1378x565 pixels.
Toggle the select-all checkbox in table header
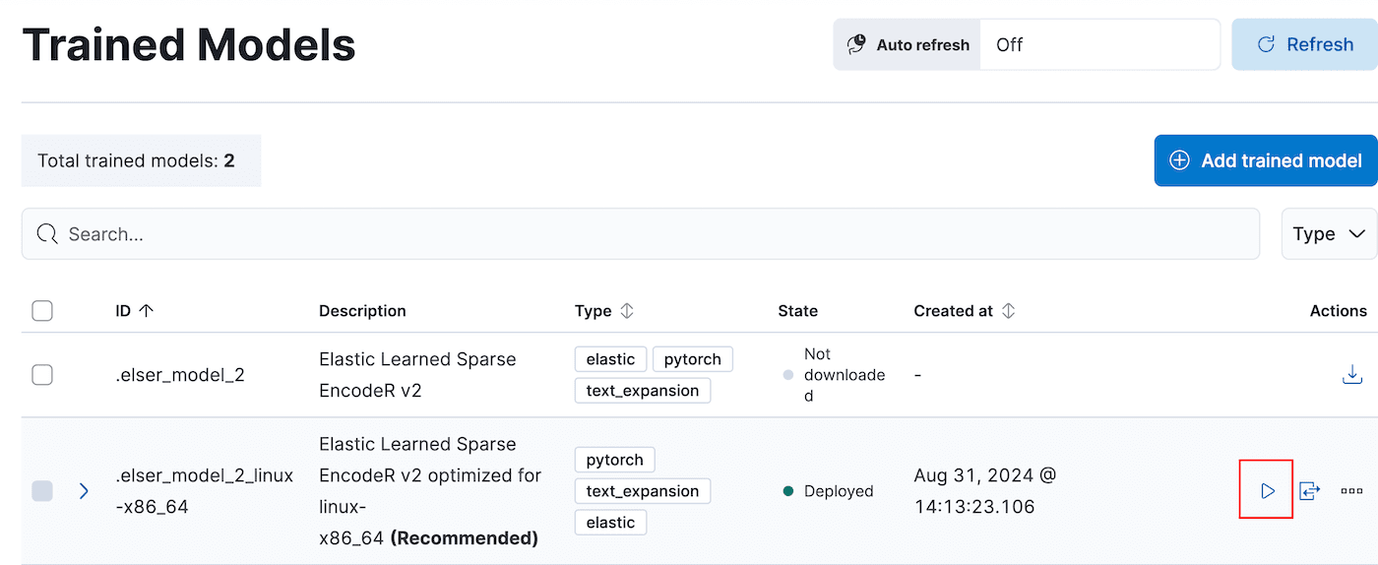coord(42,311)
